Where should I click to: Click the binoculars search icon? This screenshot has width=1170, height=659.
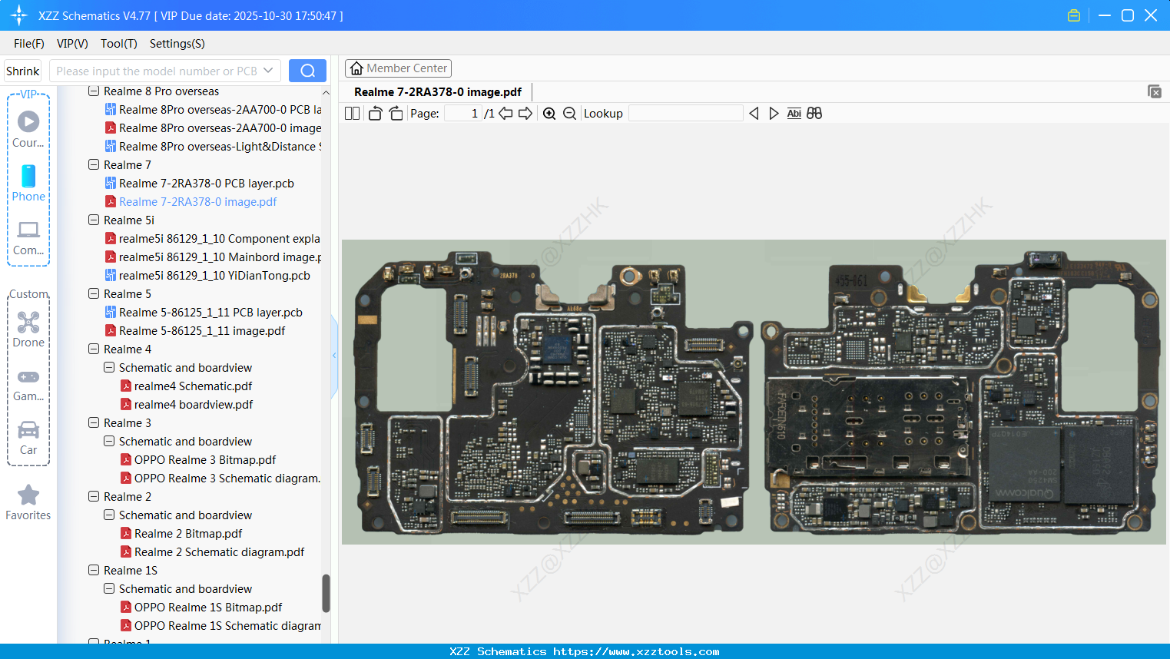coord(814,114)
